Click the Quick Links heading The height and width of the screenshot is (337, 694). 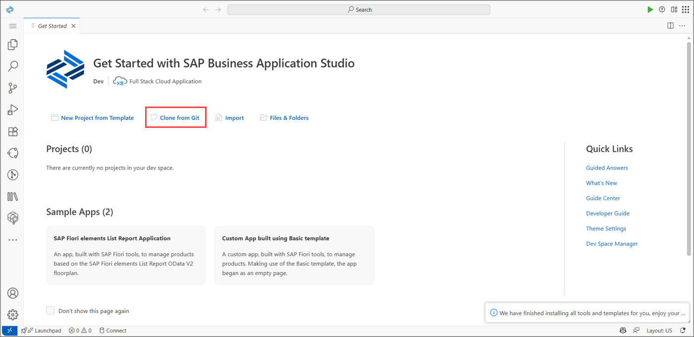tap(609, 149)
